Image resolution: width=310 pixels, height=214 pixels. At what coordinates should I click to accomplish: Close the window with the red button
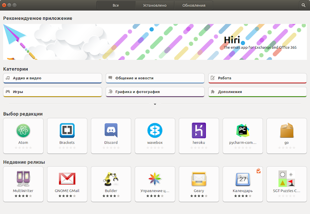[x=4, y=5]
